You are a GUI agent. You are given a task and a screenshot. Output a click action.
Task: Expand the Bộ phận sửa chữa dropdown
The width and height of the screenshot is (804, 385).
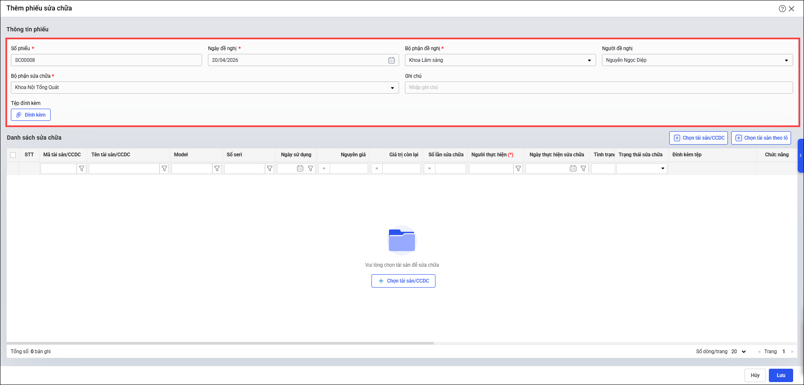392,88
